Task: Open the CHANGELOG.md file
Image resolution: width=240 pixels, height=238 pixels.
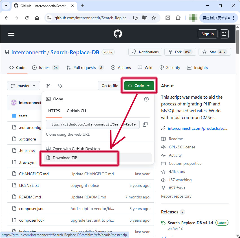Action: click(34, 174)
